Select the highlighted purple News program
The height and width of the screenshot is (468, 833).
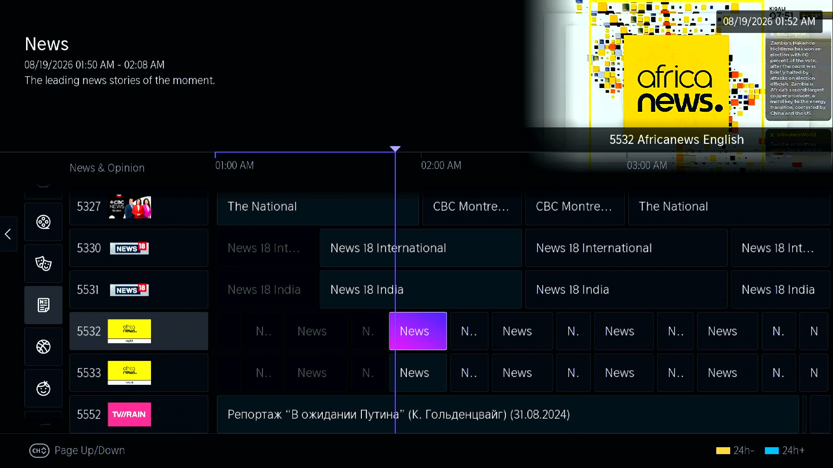[418, 331]
